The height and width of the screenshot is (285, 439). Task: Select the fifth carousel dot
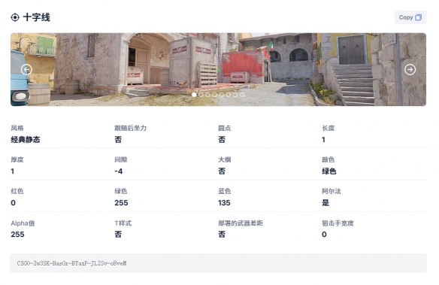pos(222,95)
